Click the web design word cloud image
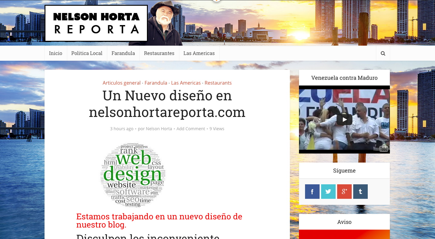Viewport: 435px width, 239px height. (133, 175)
